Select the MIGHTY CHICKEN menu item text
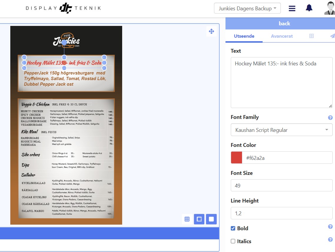The height and width of the screenshot is (252, 335). point(32,111)
